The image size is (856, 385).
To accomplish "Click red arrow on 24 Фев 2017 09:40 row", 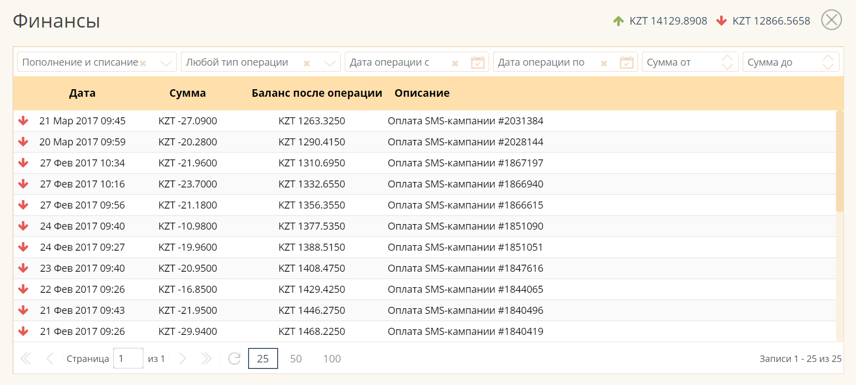I will click(x=23, y=226).
